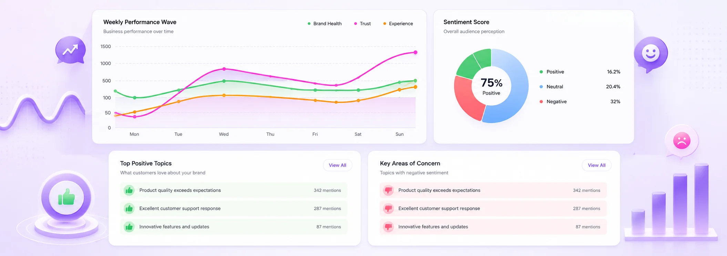Click thumbs-down icon beside Product quality exceeds expectations
The image size is (727, 256).
click(388, 190)
